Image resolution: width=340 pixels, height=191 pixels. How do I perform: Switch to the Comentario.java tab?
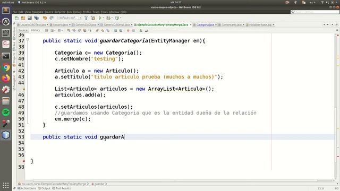tap(231, 25)
